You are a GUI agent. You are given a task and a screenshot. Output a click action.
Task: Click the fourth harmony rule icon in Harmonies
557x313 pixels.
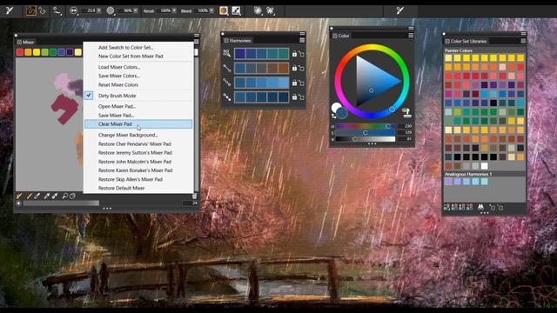click(x=226, y=97)
